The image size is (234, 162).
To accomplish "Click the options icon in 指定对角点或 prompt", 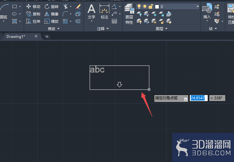I will [185, 99].
